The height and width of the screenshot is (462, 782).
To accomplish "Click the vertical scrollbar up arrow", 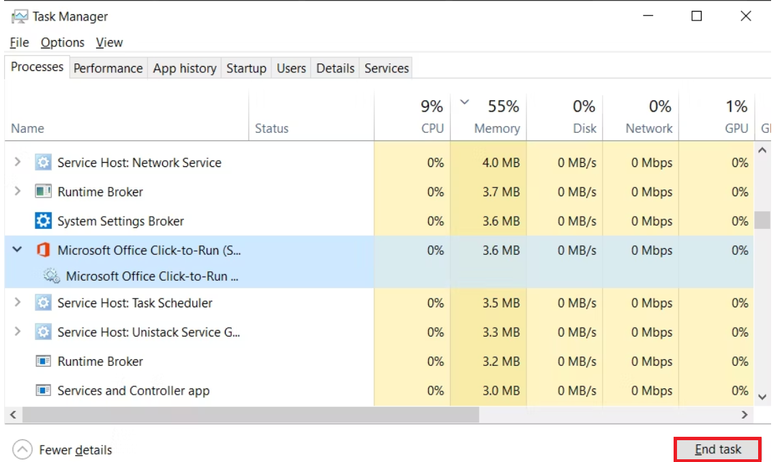I will pos(762,150).
